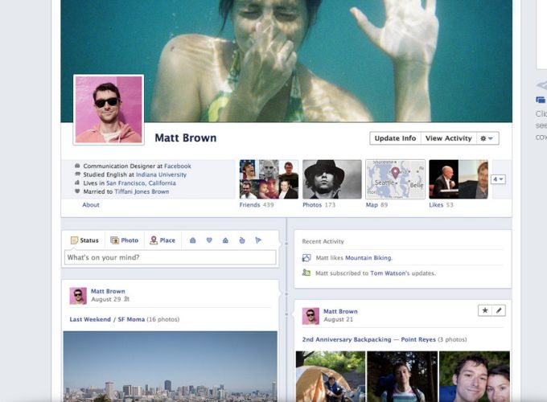Click the house life-event icon in composer

(225, 240)
